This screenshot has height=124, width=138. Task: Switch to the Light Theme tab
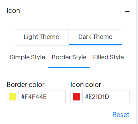41,37
